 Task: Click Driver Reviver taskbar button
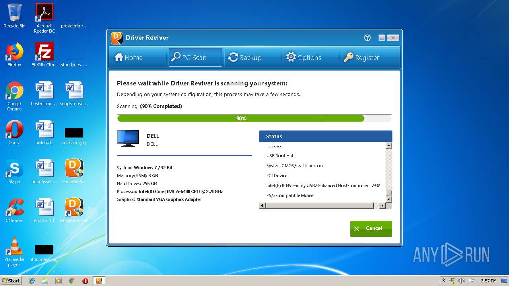pyautogui.click(x=99, y=281)
